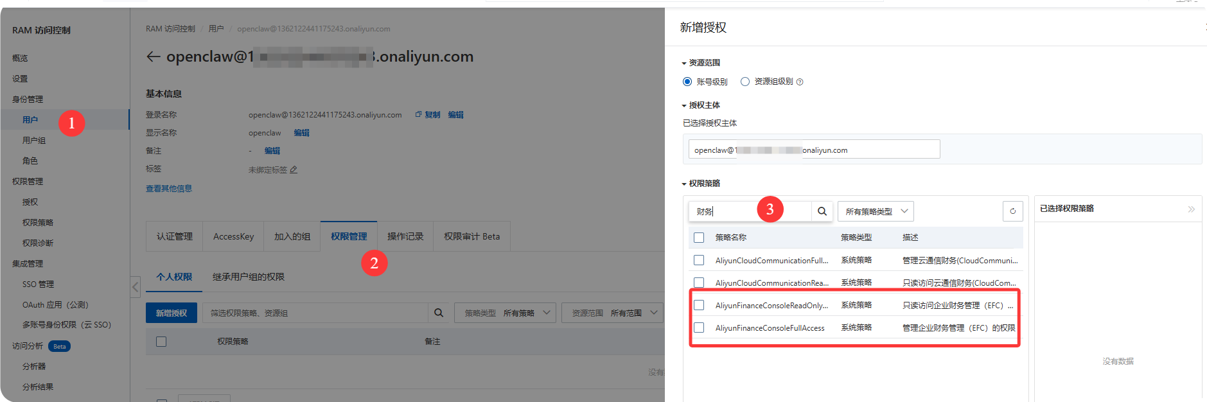This screenshot has width=1207, height=402.
Task: Click the 查看其他信息 link
Action: point(169,189)
